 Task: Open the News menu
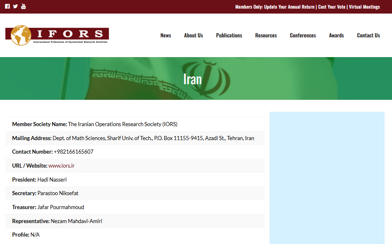pyautogui.click(x=166, y=35)
